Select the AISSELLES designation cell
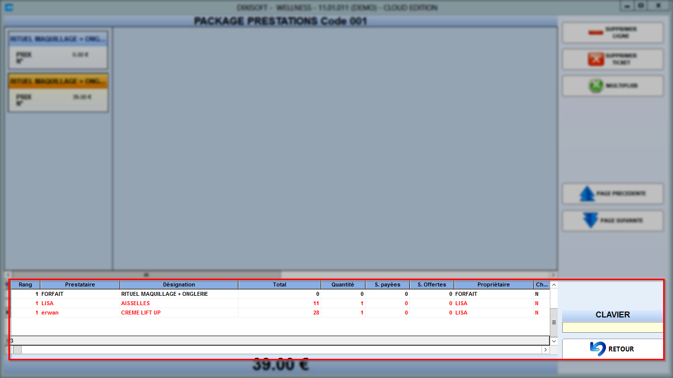The height and width of the screenshot is (378, 673). tap(179, 303)
